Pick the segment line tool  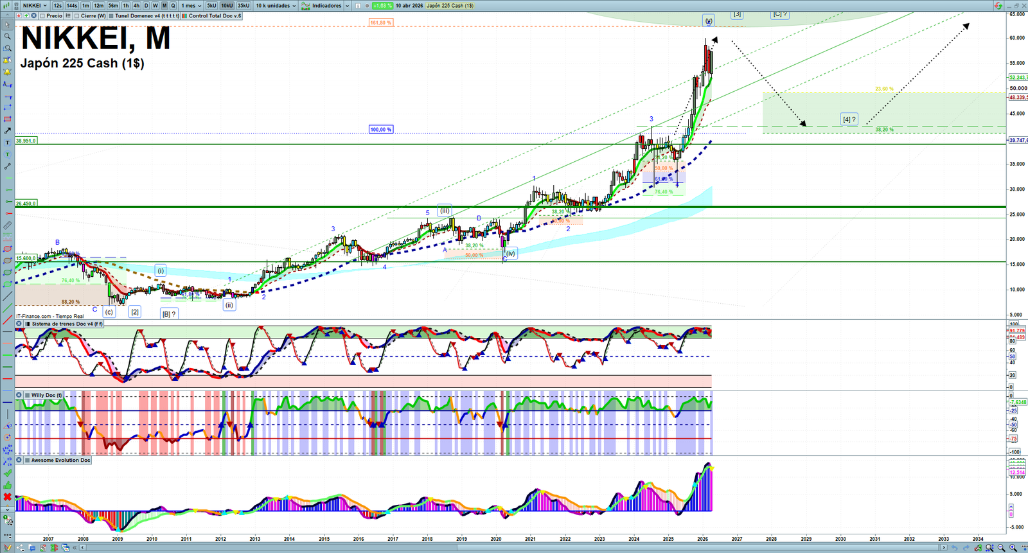point(7,166)
